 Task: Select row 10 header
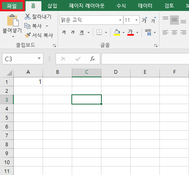point(6,162)
